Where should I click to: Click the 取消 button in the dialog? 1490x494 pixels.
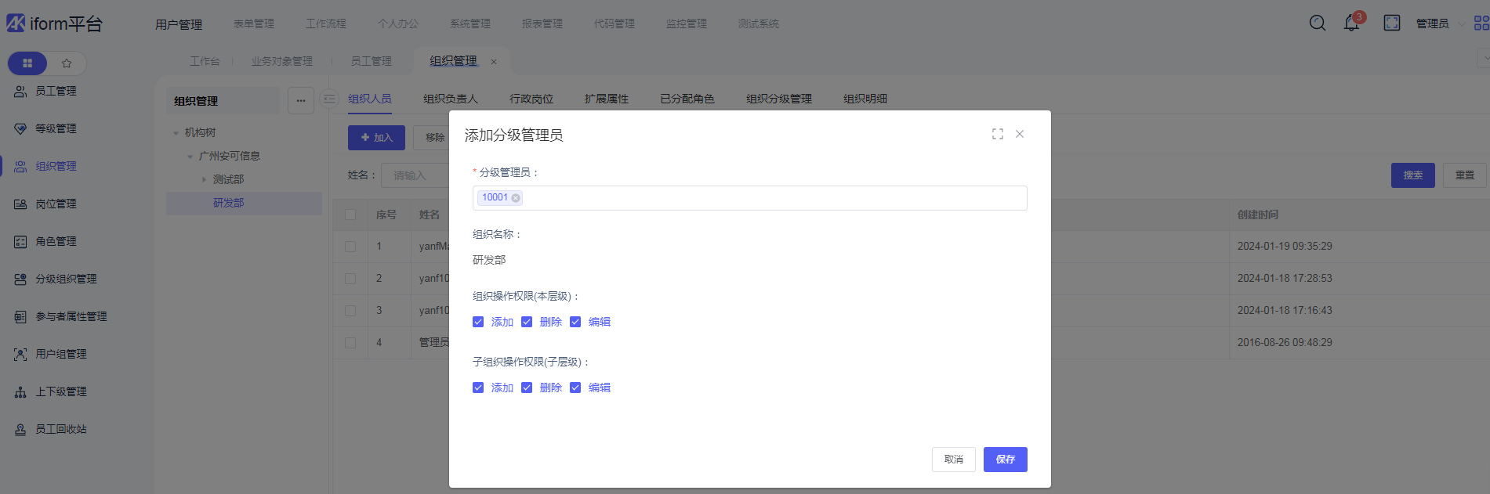click(x=953, y=460)
